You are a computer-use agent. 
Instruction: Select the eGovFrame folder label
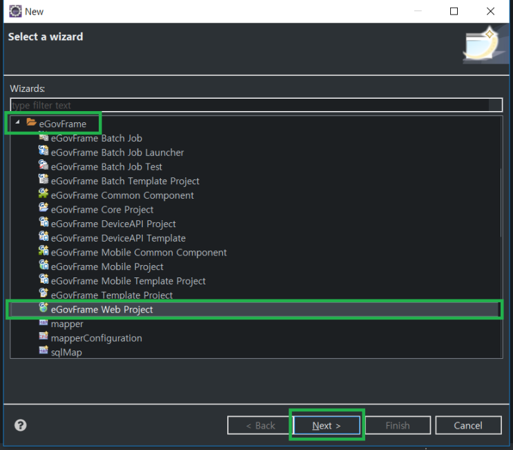[63, 124]
